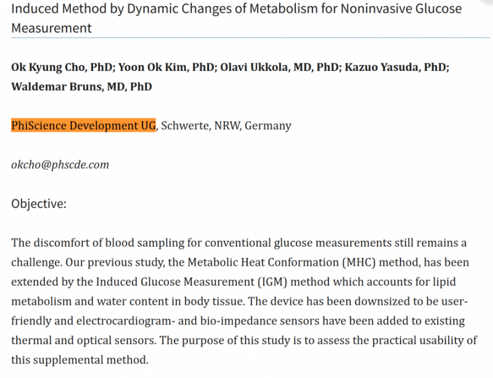Click "thermal and optical sensors" text
This screenshot has width=493, height=378.
[79, 340]
